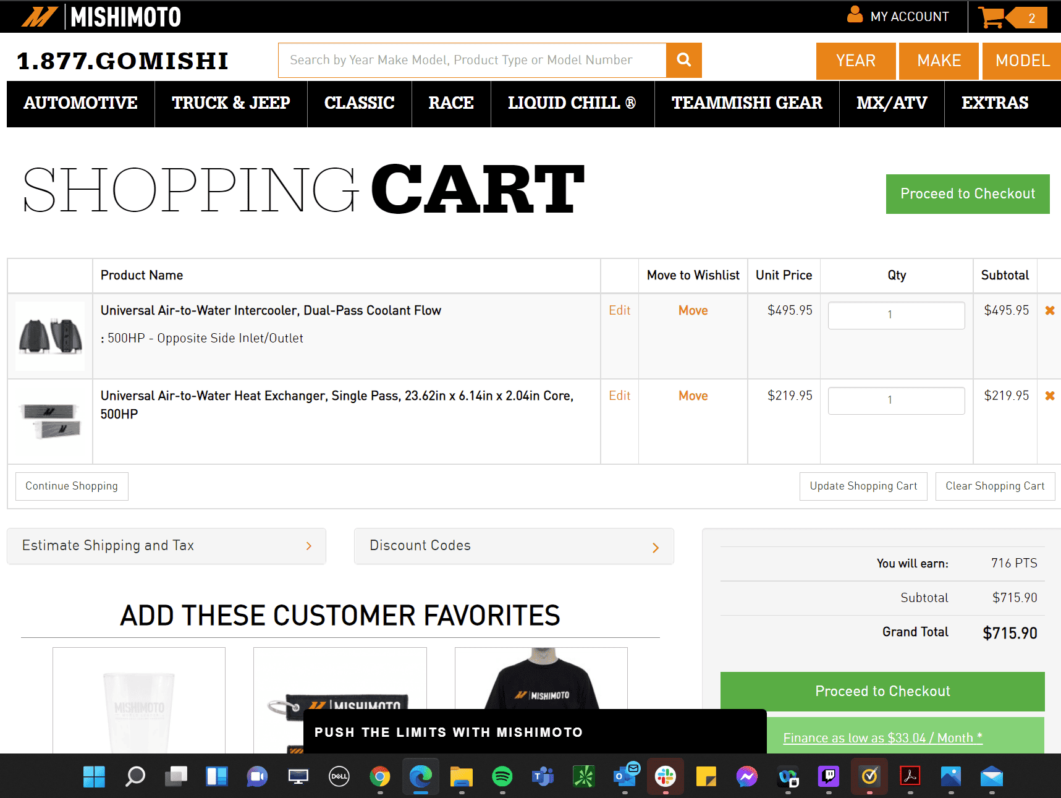Open Spotify from taskbar

tap(502, 776)
